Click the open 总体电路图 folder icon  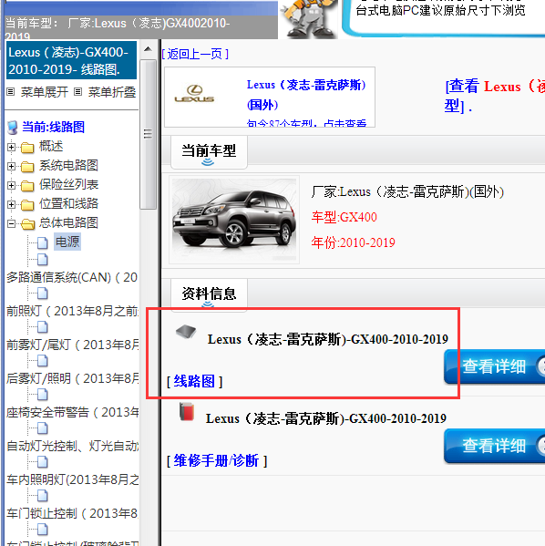tap(27, 224)
